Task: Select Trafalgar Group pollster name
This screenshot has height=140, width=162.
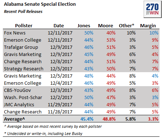Action: click(21, 47)
